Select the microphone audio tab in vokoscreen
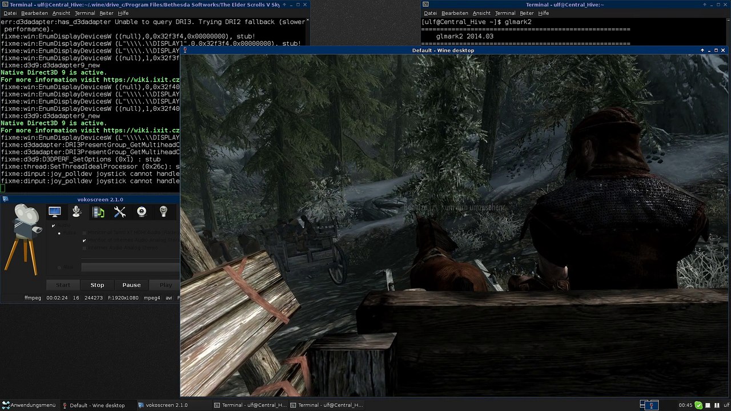 (77, 212)
